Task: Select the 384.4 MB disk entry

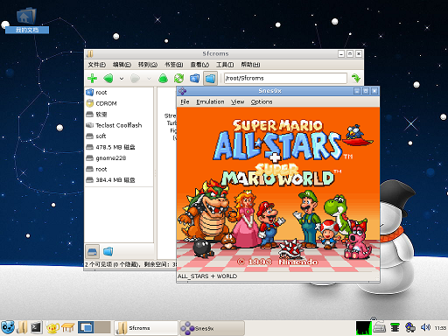Action: [x=119, y=180]
